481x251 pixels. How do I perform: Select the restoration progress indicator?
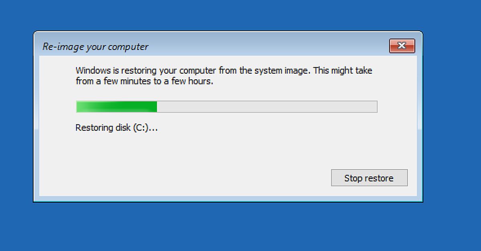pos(226,106)
